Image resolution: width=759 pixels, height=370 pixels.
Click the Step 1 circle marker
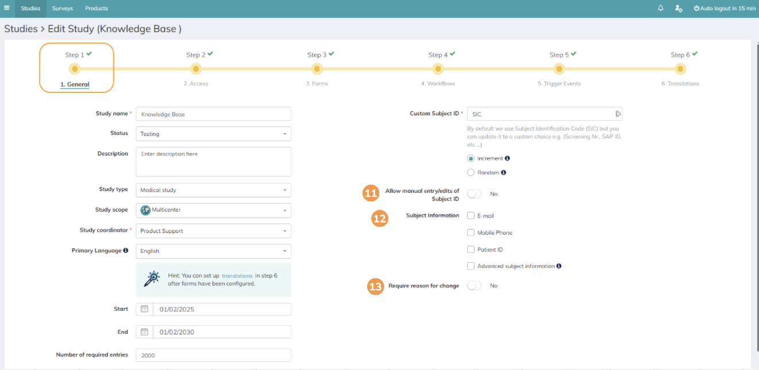(74, 69)
